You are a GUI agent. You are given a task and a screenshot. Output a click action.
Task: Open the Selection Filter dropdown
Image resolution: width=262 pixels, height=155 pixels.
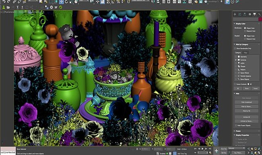point(33,1)
